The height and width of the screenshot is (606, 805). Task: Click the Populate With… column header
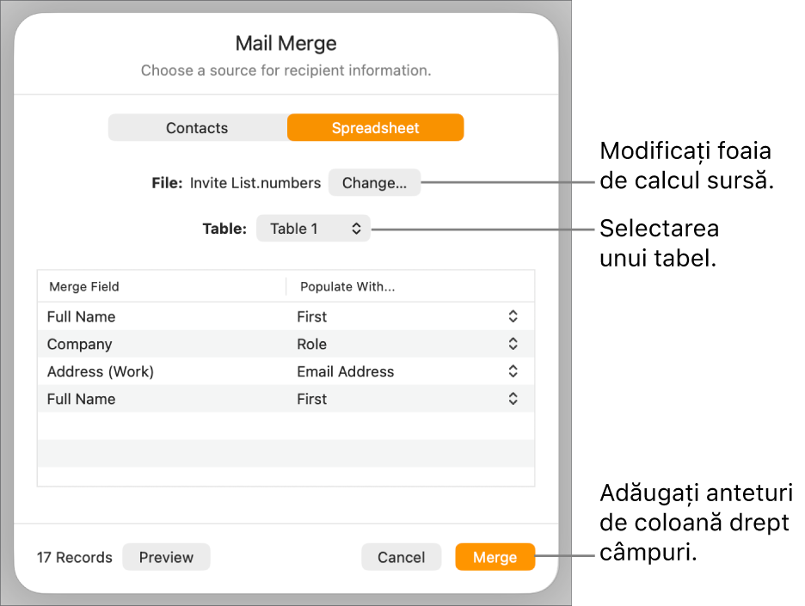tap(347, 287)
